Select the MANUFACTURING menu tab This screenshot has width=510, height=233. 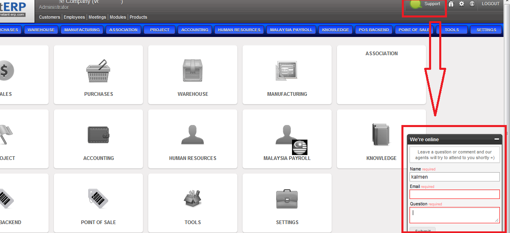(82, 30)
